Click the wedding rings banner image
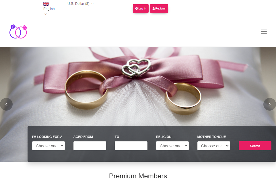 (x=138, y=86)
